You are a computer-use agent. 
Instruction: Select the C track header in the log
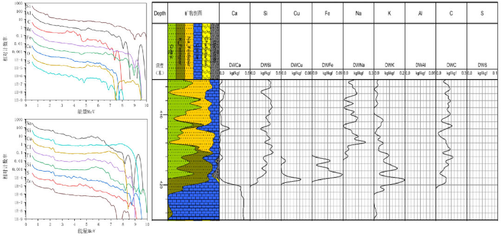[451, 13]
